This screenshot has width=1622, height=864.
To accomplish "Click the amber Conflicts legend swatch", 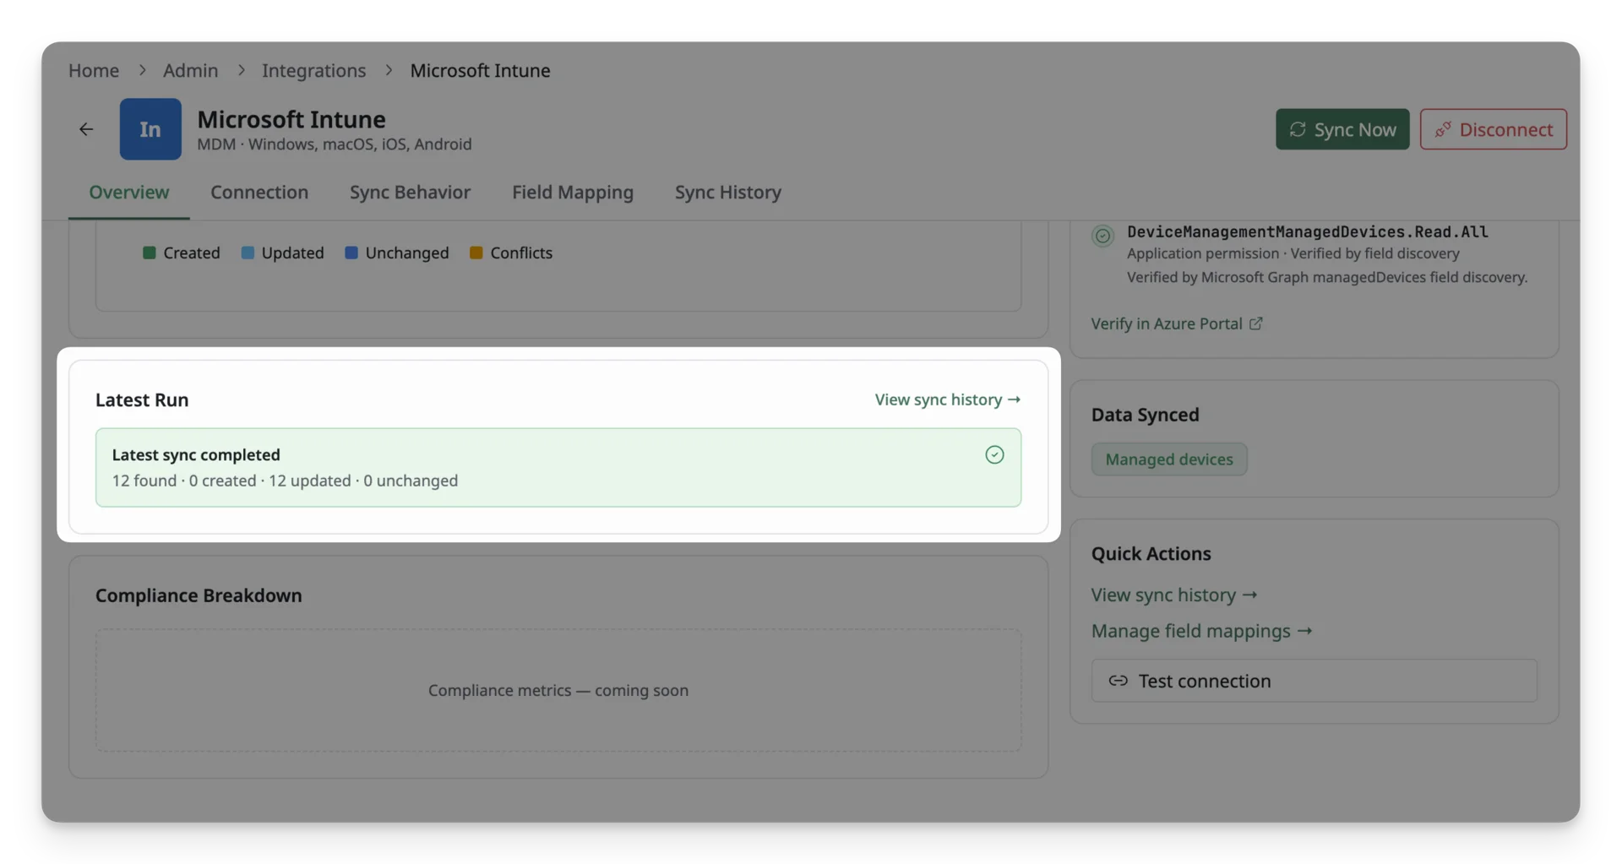I will [x=476, y=253].
